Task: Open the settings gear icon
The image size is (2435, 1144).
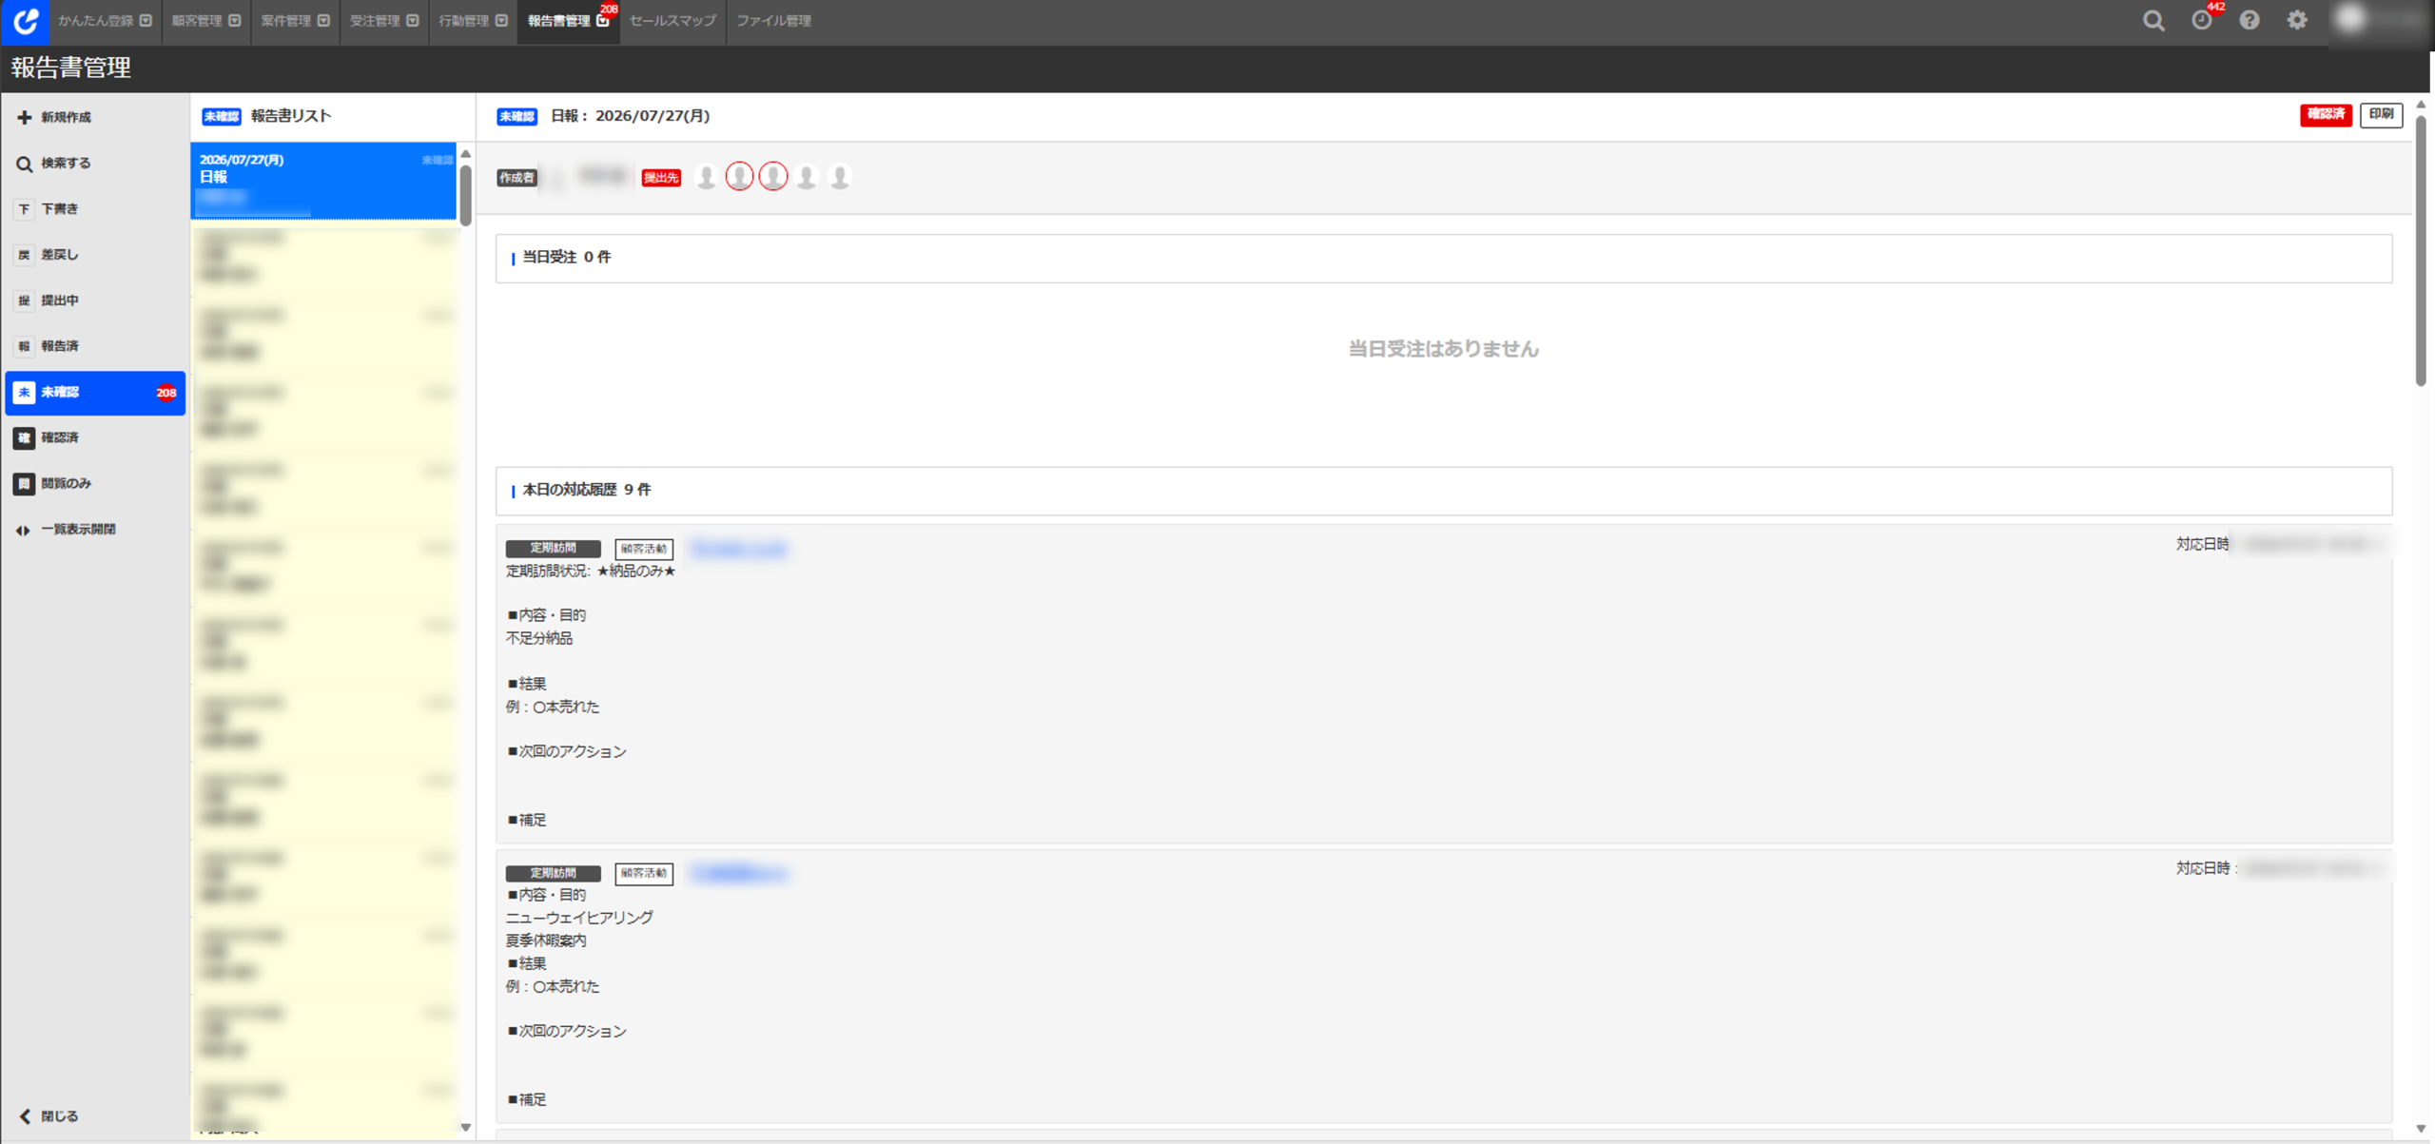Action: pyautogui.click(x=2297, y=21)
